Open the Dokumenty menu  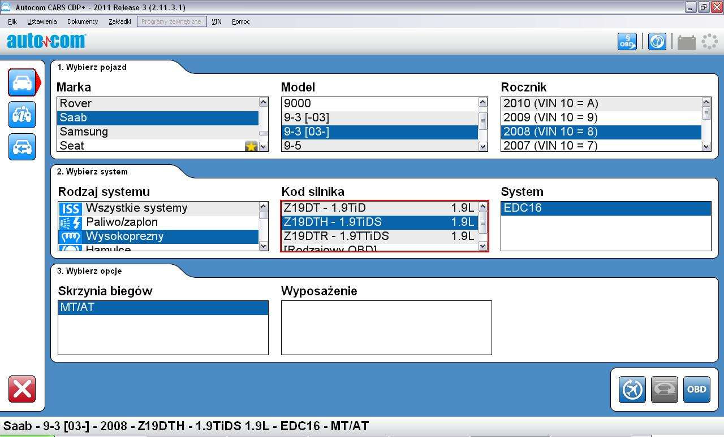click(83, 21)
